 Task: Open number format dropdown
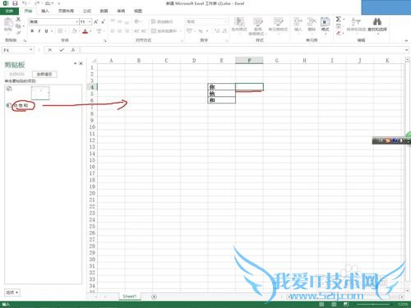pos(226,21)
